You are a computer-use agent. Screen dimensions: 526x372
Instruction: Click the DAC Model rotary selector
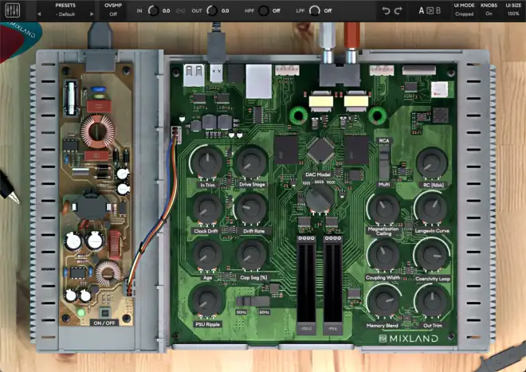tap(320, 198)
